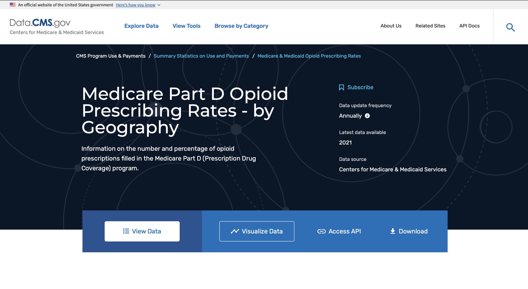This screenshot has width=528, height=289.
Task: Click the dataset description paragraph
Action: (x=169, y=158)
